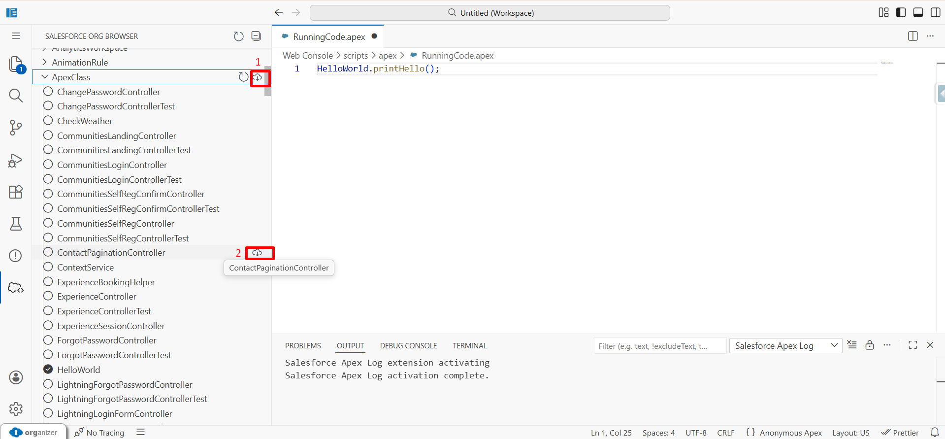The width and height of the screenshot is (945, 439).
Task: Collapse all in Org Browser header
Action: (256, 36)
